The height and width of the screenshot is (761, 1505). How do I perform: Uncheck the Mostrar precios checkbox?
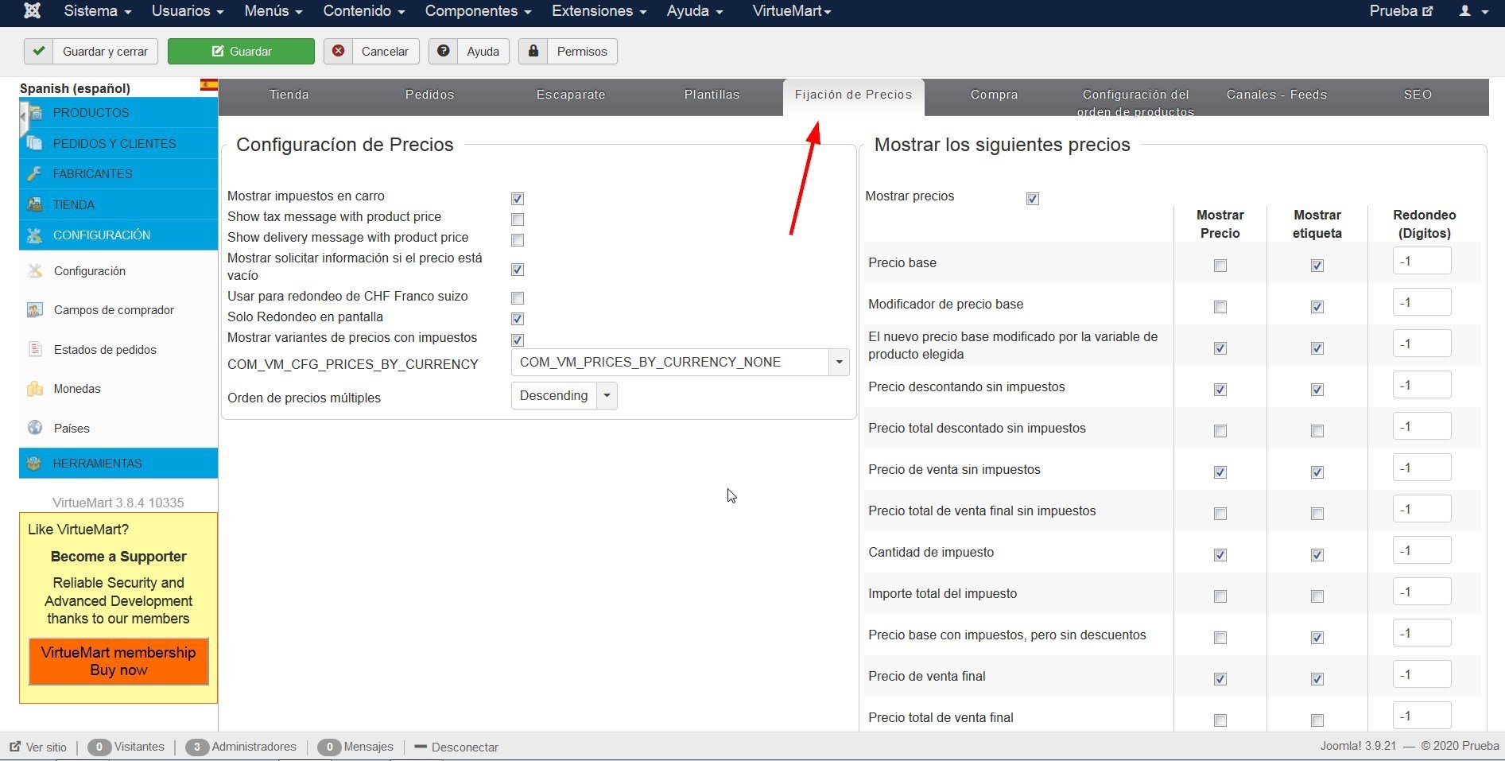click(1033, 199)
